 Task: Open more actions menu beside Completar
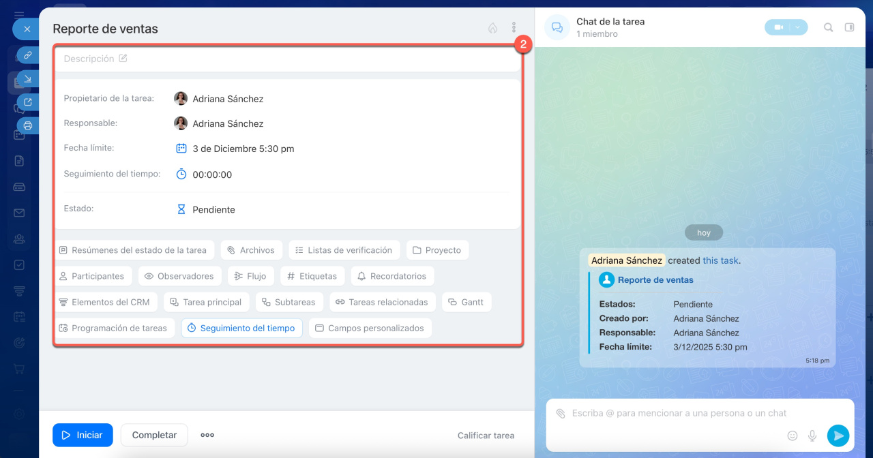pos(207,435)
